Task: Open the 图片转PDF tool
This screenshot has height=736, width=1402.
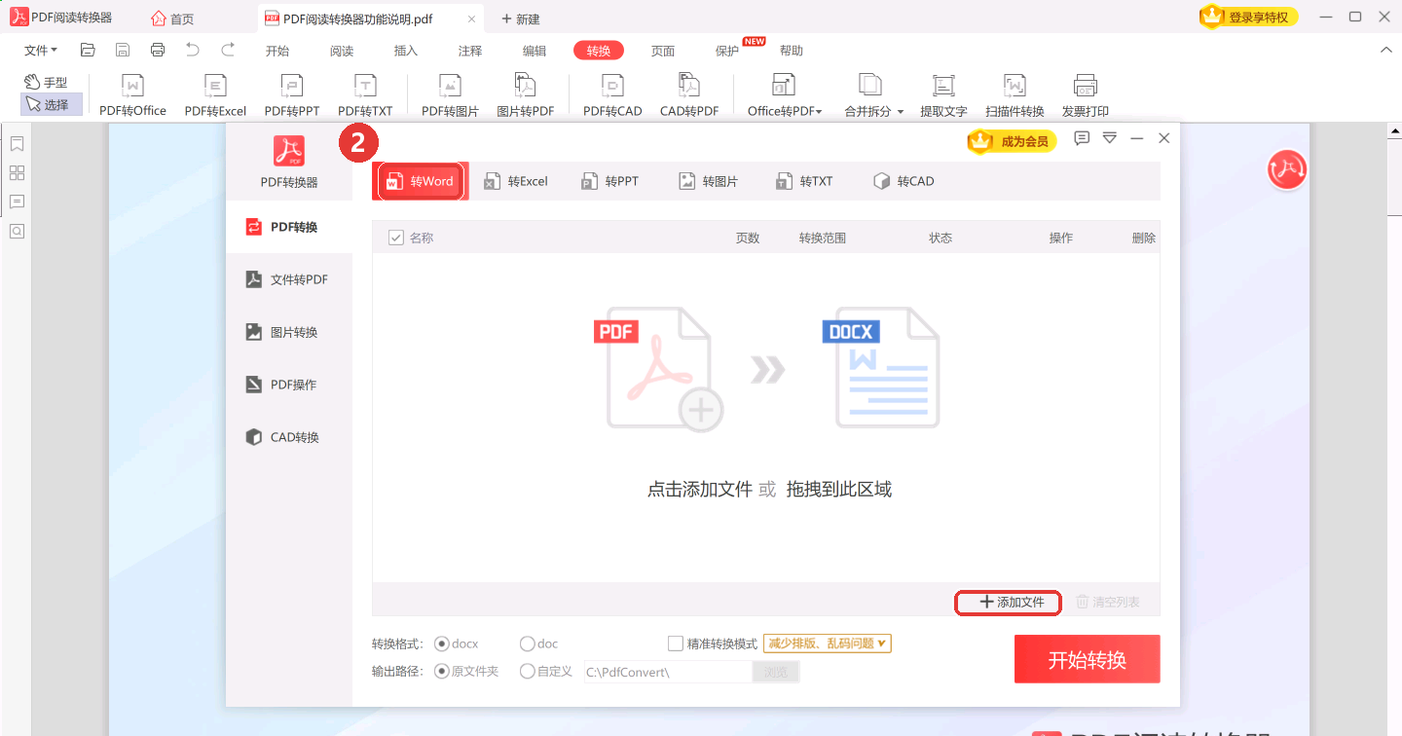Action: [526, 95]
